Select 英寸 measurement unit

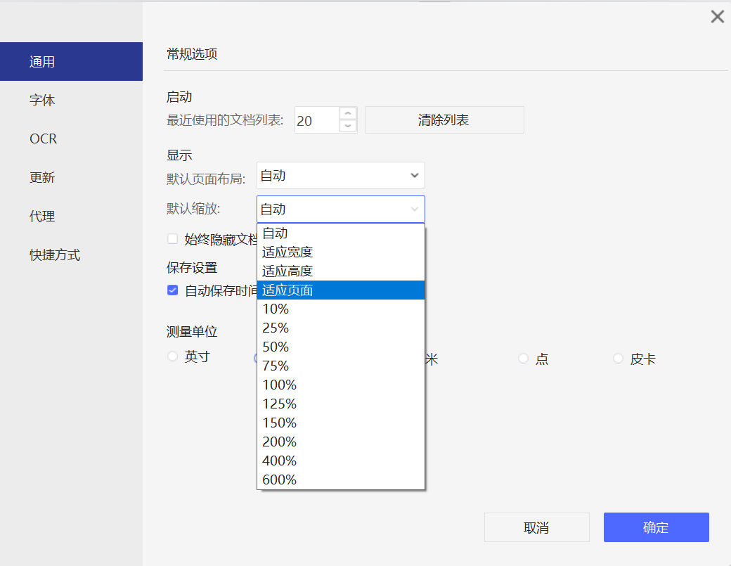point(173,357)
